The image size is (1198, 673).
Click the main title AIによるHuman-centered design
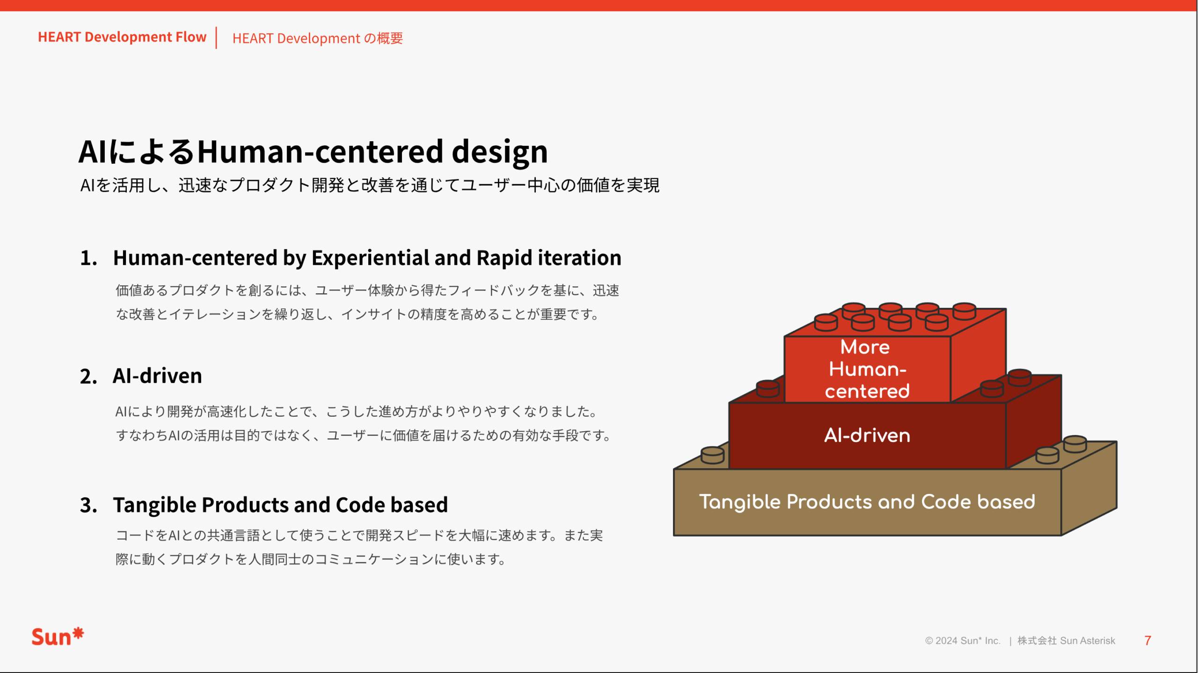pos(313,152)
